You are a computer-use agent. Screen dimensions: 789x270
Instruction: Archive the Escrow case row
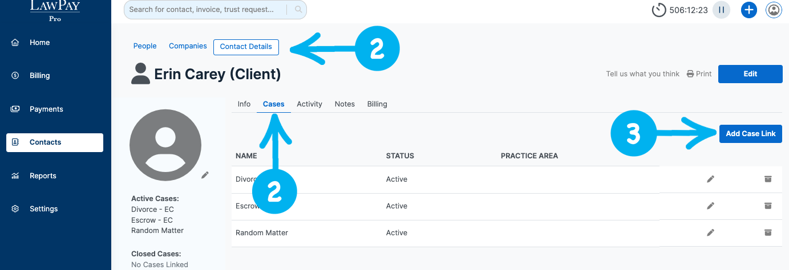pos(768,206)
